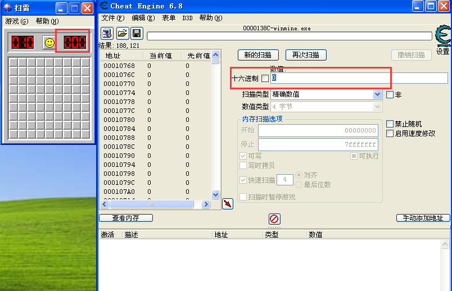Image resolution: width=452 pixels, height=291 pixels.
Task: Click the Minesweeper mine title icon
Action: pos(8,8)
